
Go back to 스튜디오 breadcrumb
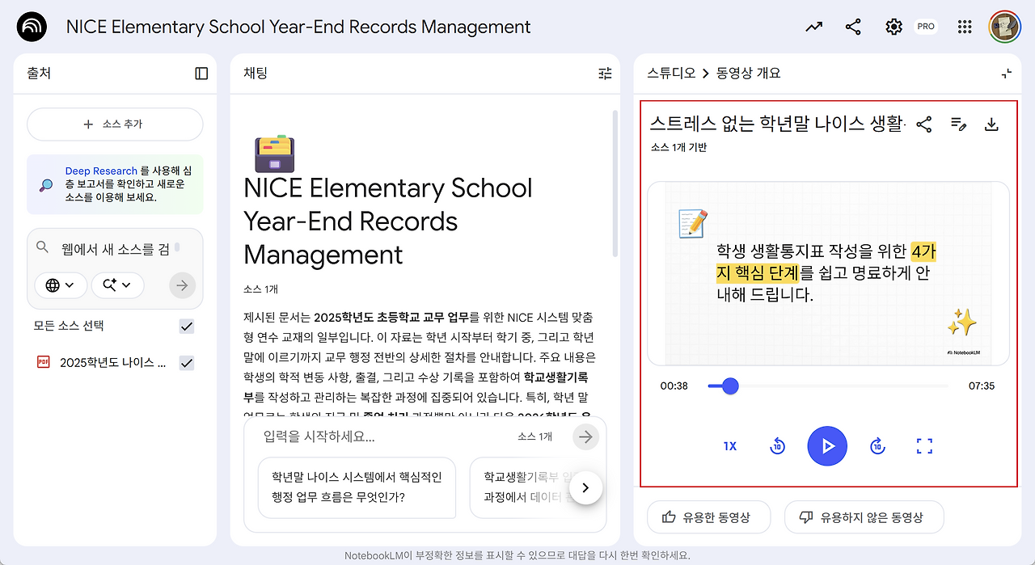(x=671, y=74)
